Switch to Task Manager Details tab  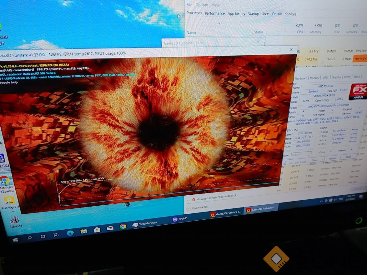pyautogui.click(x=277, y=14)
